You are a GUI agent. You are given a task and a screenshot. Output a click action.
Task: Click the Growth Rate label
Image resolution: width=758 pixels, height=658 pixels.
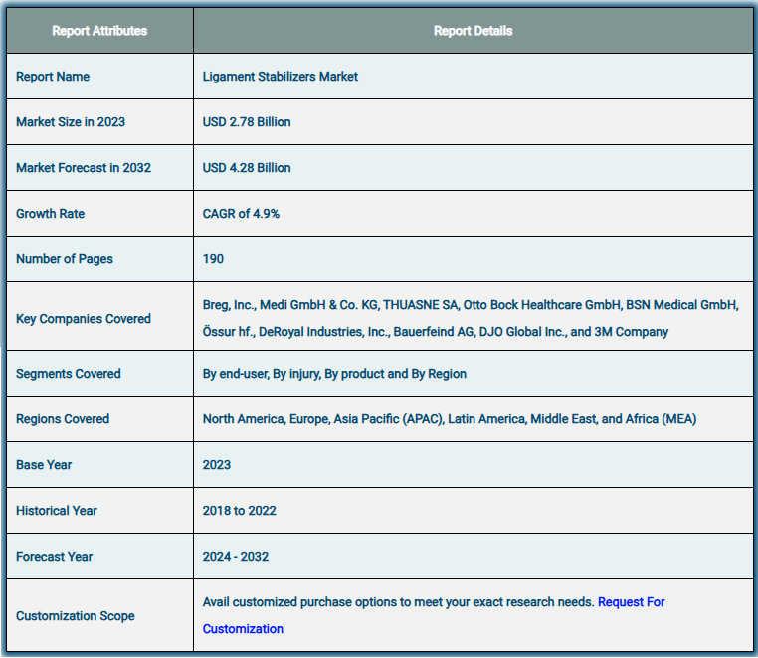pos(51,214)
